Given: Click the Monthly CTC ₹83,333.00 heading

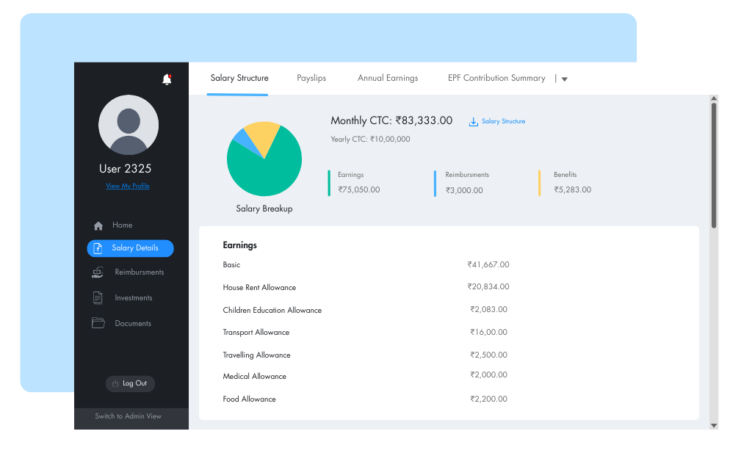Looking at the screenshot, I should [x=391, y=120].
